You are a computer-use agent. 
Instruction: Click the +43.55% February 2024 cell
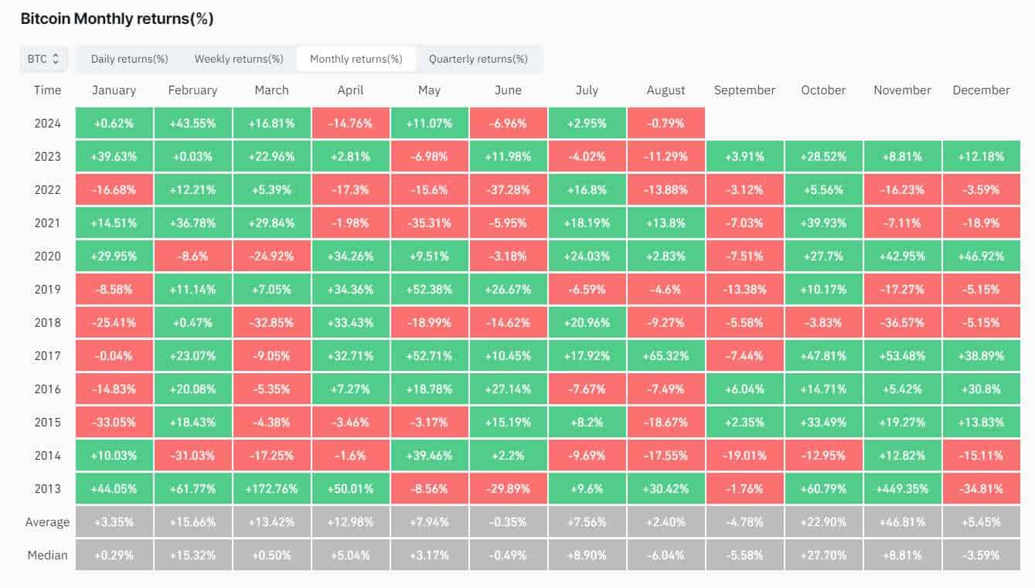point(192,124)
